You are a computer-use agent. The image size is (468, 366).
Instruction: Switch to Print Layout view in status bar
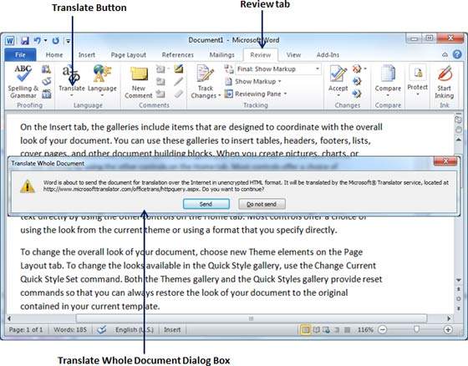pos(305,330)
